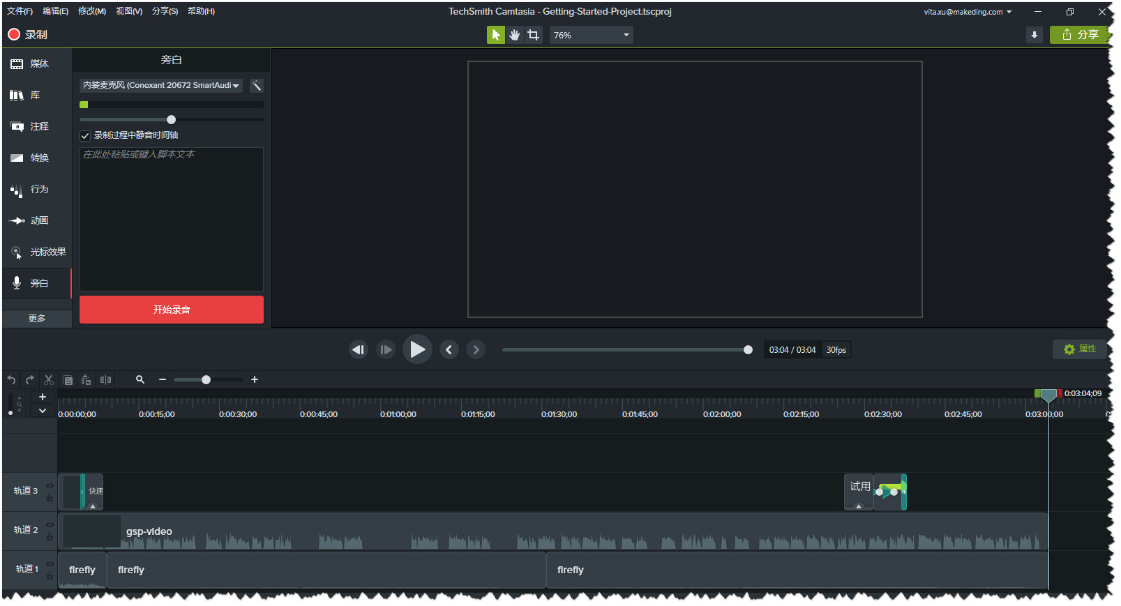1121x606 pixels.
Task: Click the undo arrow on timeline toolbar
Action: [12, 379]
